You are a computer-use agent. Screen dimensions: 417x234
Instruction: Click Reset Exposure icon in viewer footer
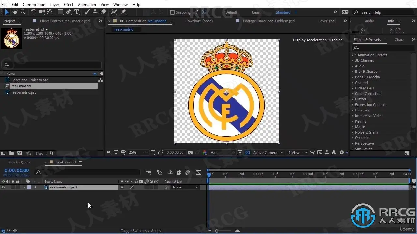(x=341, y=152)
